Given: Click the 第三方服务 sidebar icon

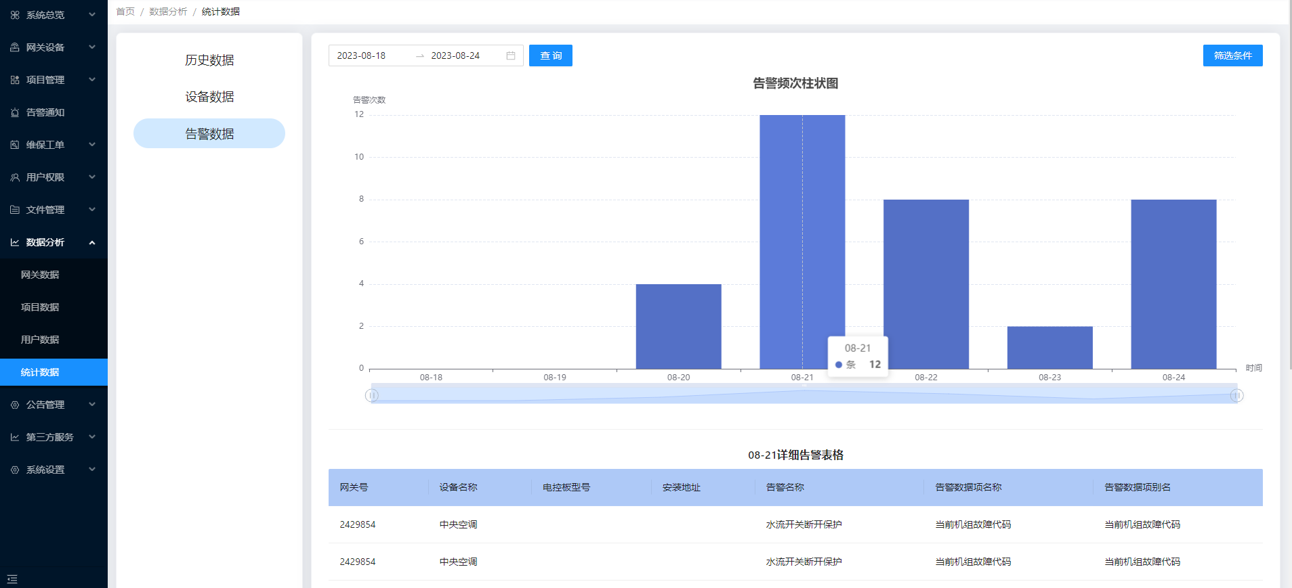Looking at the screenshot, I should [15, 437].
